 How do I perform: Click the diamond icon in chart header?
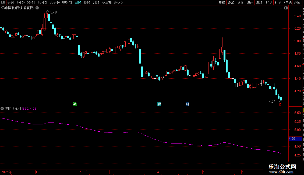click(x=281, y=8)
